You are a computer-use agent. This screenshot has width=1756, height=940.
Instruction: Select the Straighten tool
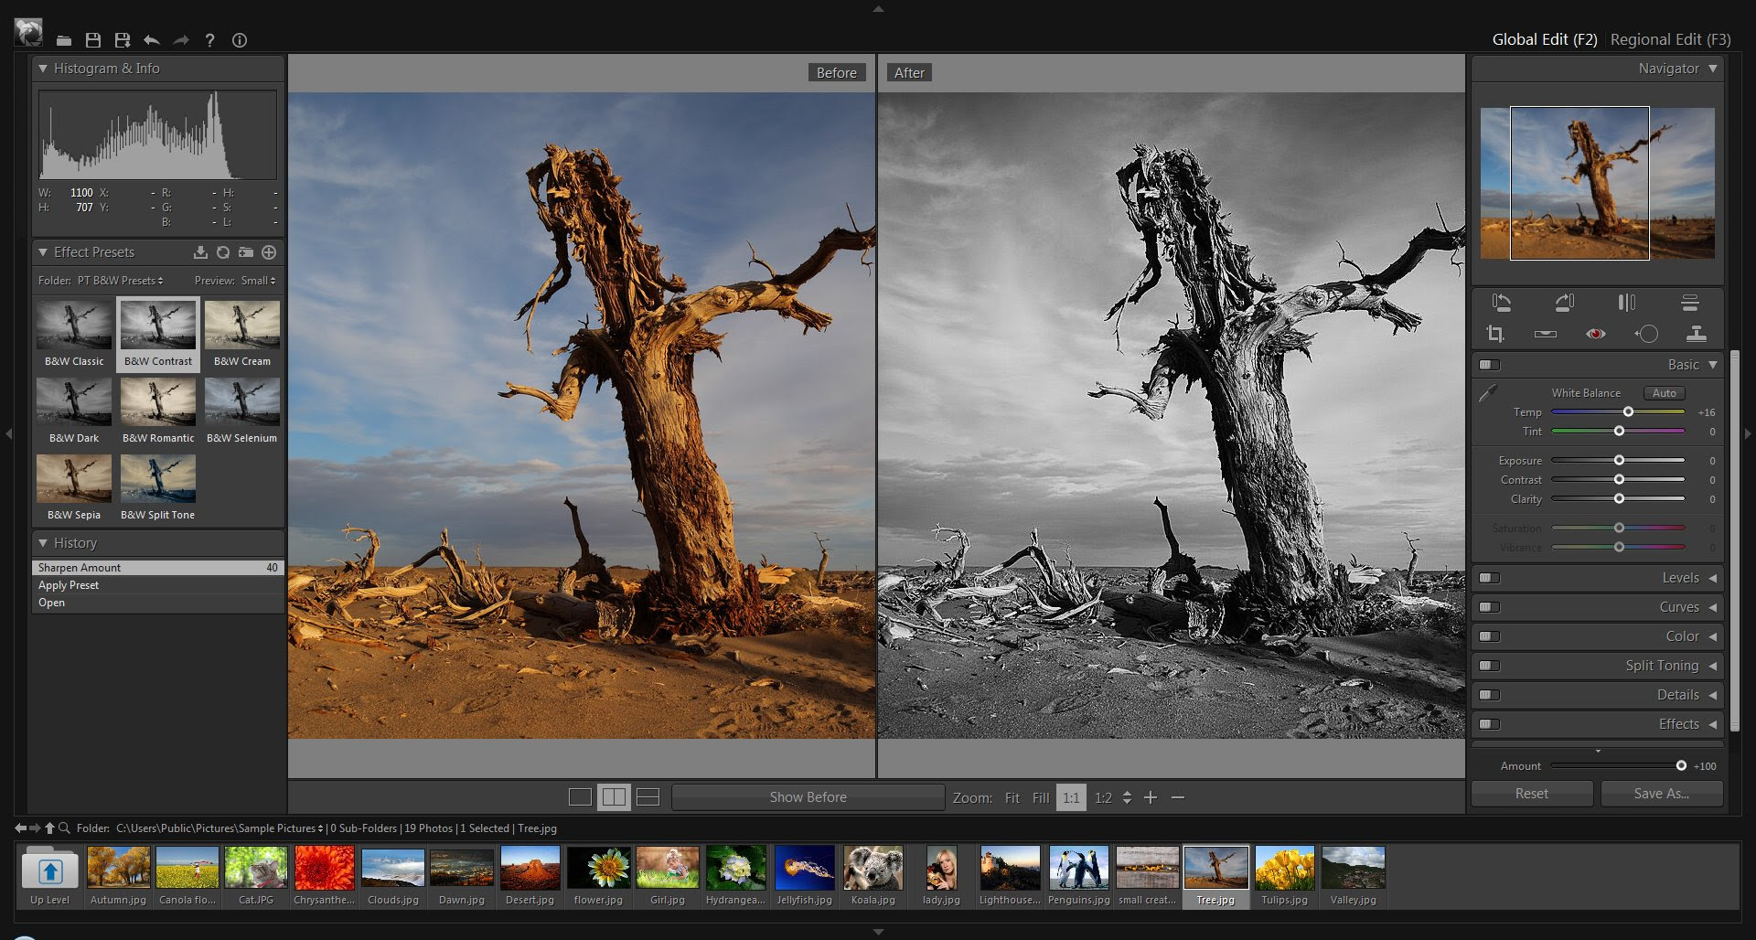coord(1547,334)
